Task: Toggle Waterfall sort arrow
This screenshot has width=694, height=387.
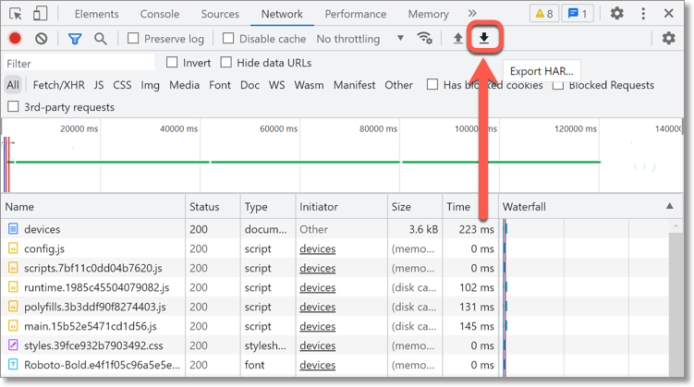Action: pyautogui.click(x=670, y=206)
